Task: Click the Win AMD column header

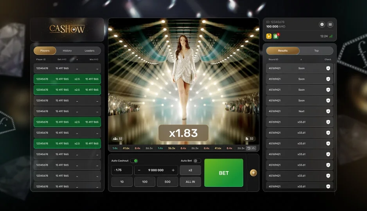Action: click(x=94, y=59)
